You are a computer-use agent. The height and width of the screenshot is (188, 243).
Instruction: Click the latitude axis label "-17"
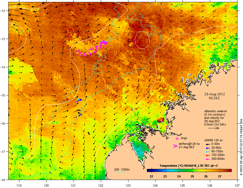[x=3, y=152]
